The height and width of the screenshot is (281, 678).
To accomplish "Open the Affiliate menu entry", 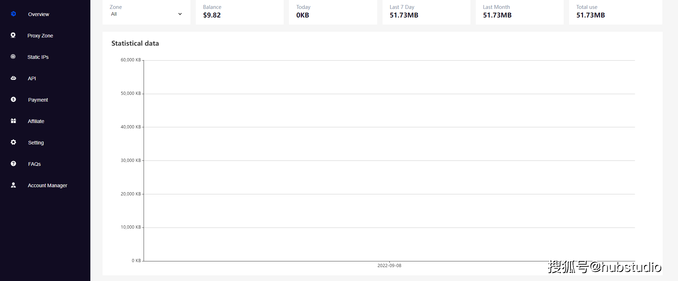I will coord(36,121).
